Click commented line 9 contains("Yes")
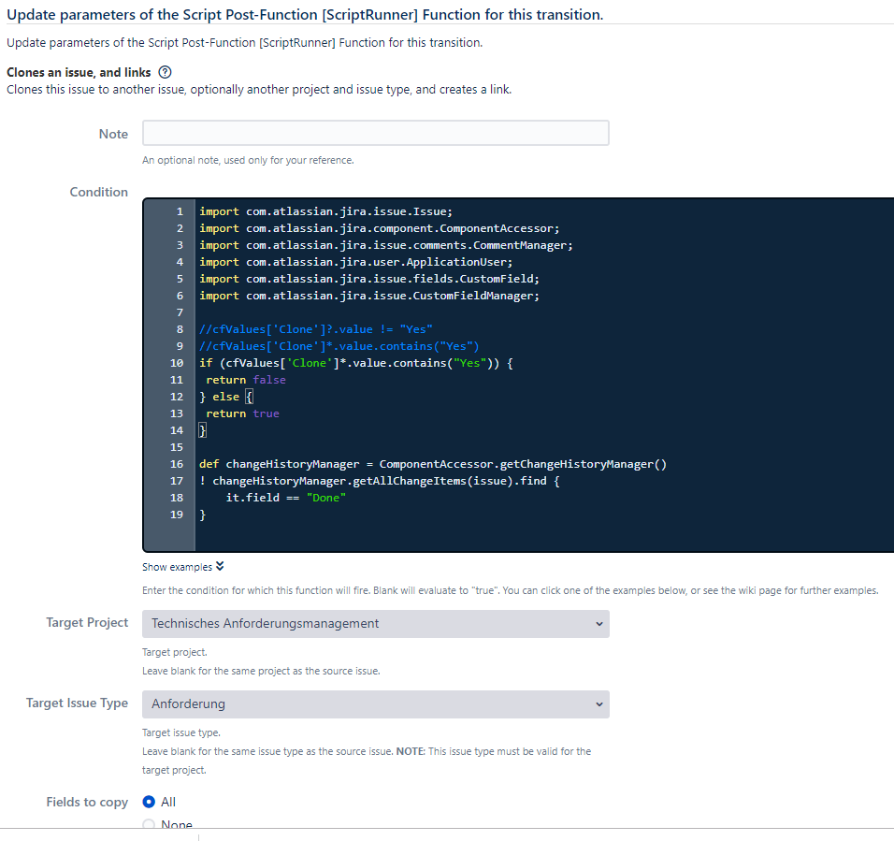The image size is (894, 841). point(339,346)
